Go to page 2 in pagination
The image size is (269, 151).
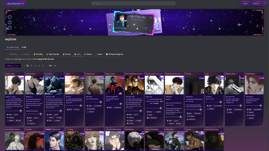tap(31, 66)
